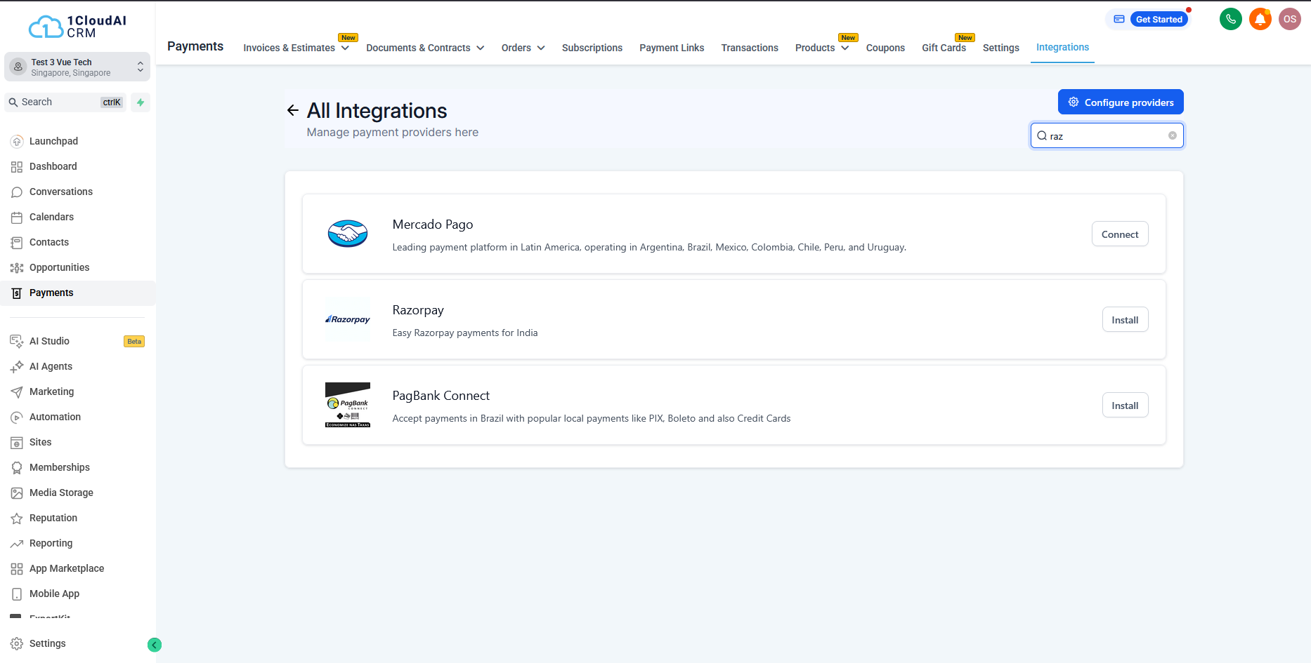This screenshot has height=663, width=1311.
Task: Open Opportunities in sidebar
Action: (x=60, y=267)
